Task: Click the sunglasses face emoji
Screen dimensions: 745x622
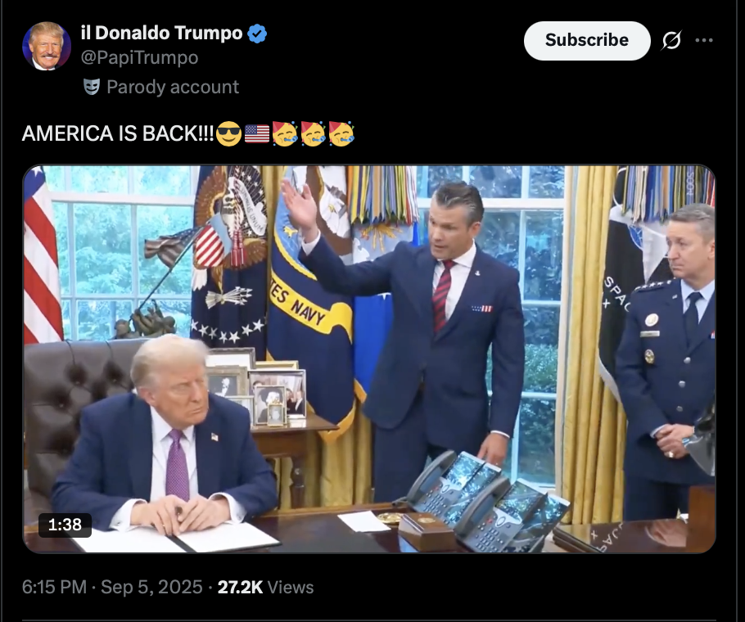Action: [228, 133]
